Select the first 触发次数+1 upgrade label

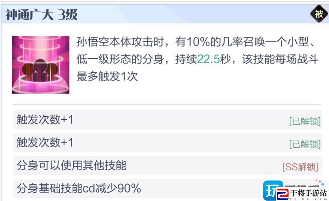point(45,120)
